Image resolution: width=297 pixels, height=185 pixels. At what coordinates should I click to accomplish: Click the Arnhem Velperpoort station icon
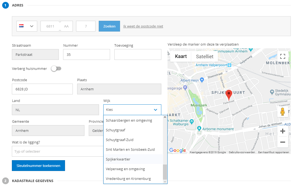click(x=230, y=65)
